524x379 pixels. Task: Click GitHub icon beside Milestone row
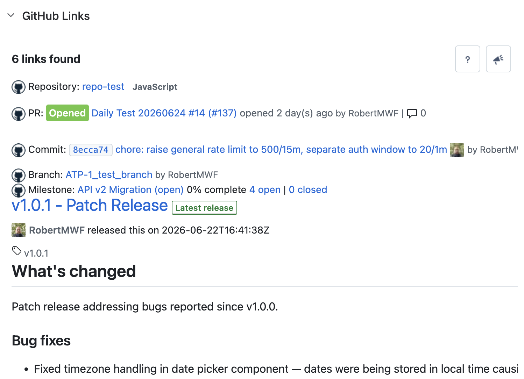tap(19, 190)
